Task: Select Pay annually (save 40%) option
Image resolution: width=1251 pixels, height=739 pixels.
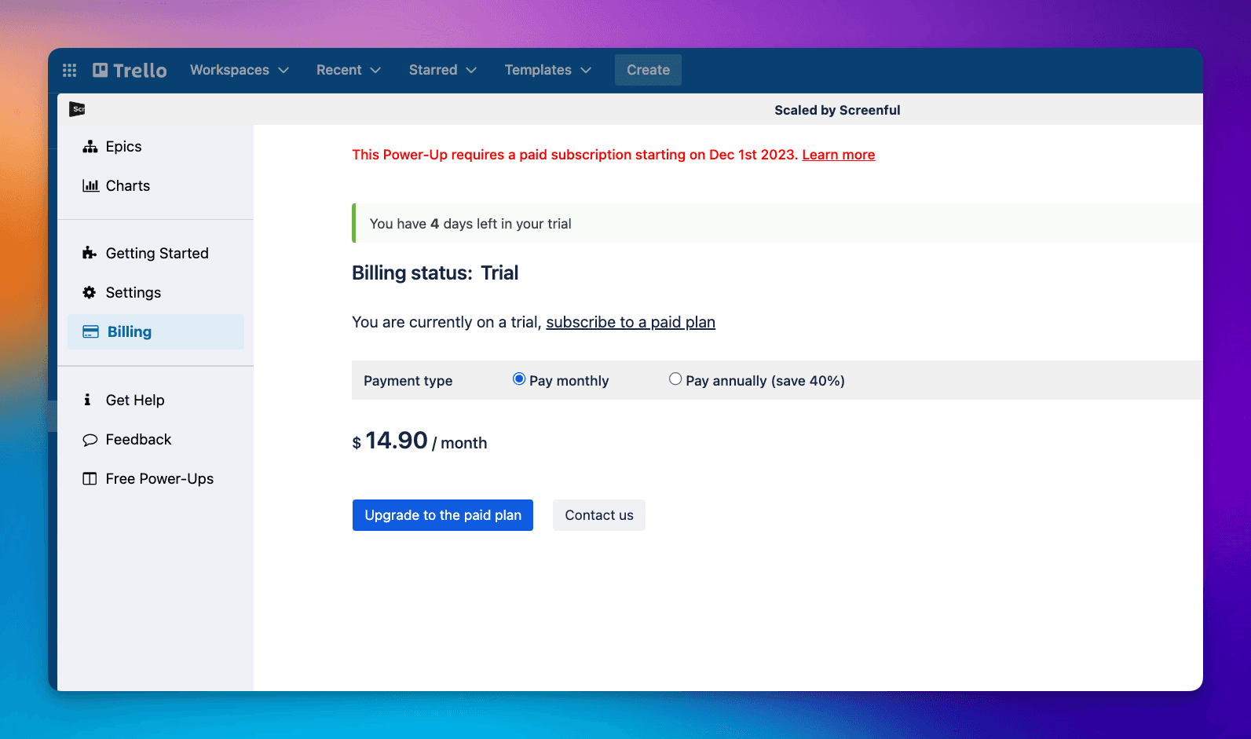Action: 675,379
